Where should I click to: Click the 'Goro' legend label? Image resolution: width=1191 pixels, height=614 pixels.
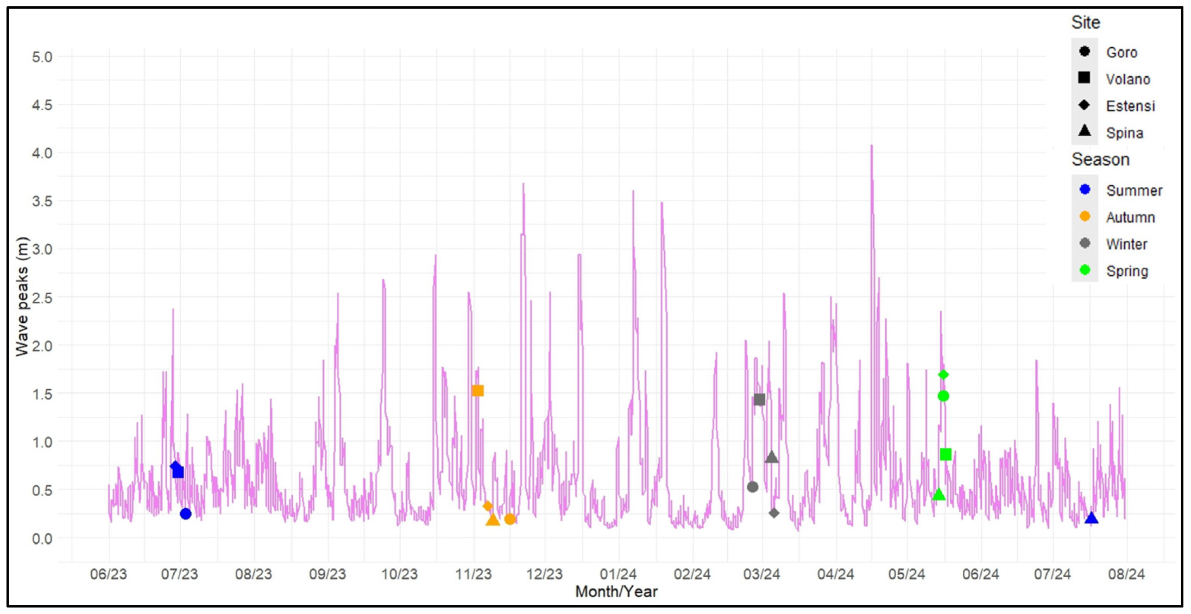[1122, 53]
